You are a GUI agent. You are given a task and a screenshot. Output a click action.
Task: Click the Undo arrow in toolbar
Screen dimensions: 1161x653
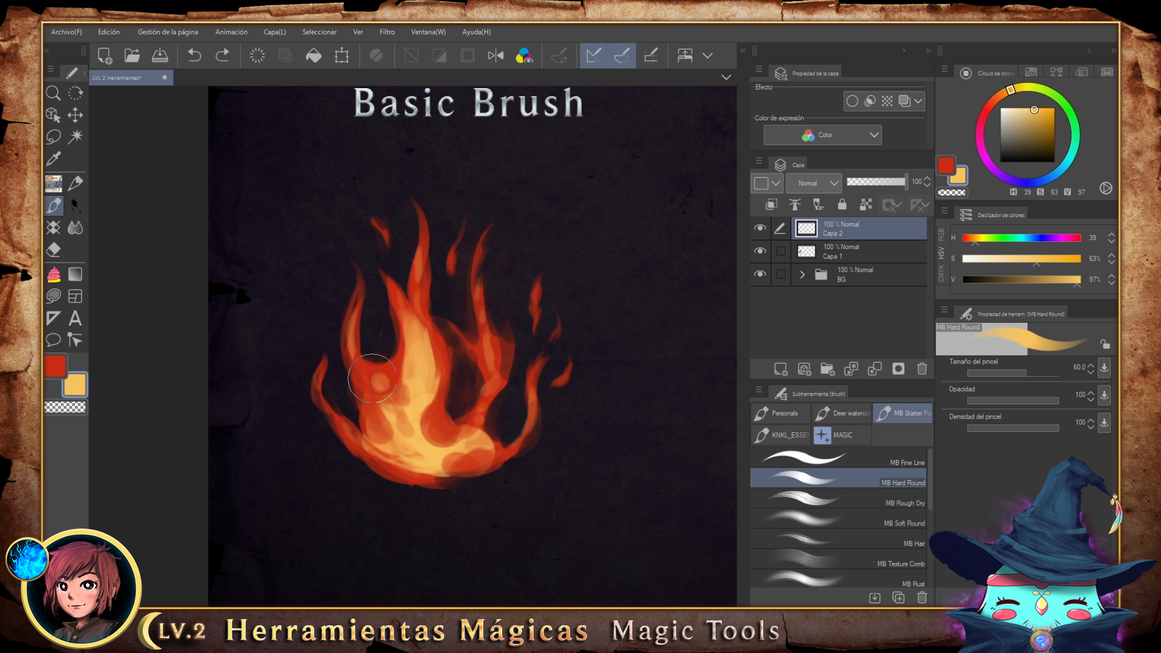point(194,56)
